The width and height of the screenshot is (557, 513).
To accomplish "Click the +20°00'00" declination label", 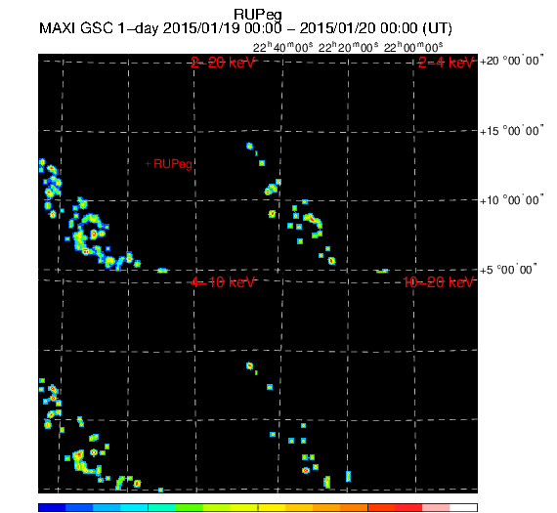I will click(x=511, y=61).
